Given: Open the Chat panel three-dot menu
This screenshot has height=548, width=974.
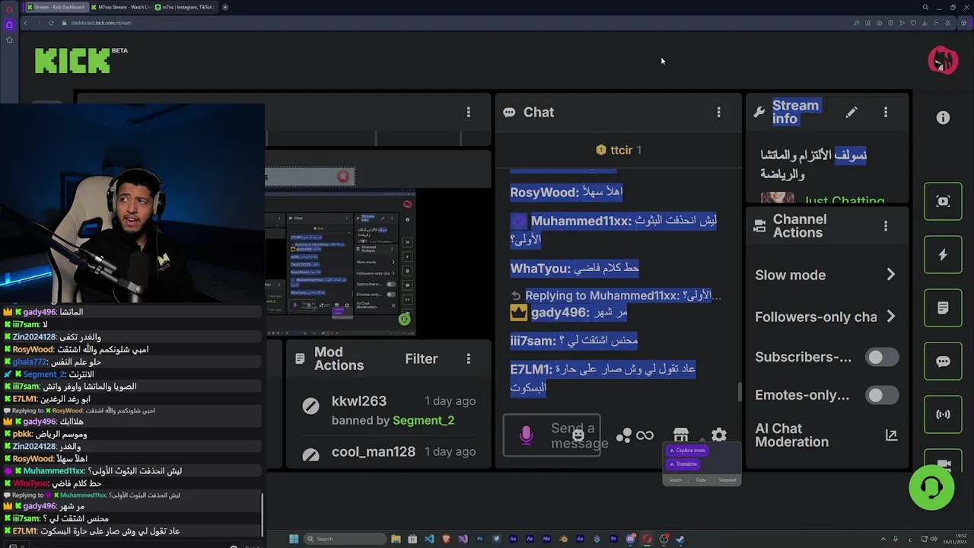Looking at the screenshot, I should pos(718,112).
